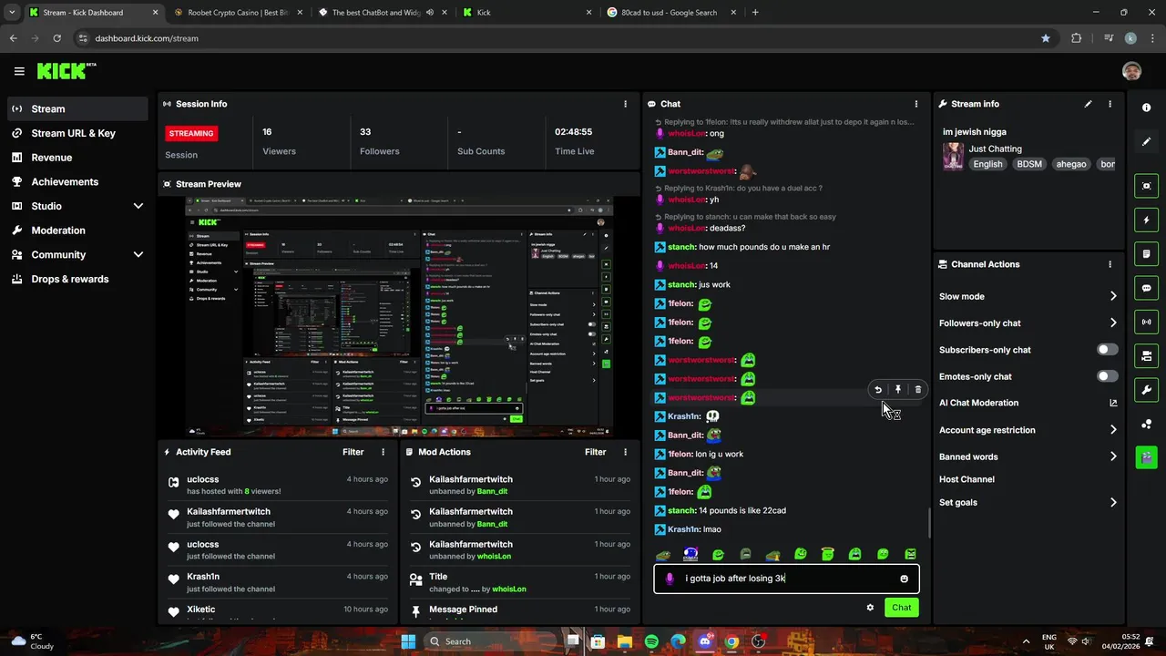Bookmark page with star icon
The width and height of the screenshot is (1166, 656).
click(x=1046, y=38)
